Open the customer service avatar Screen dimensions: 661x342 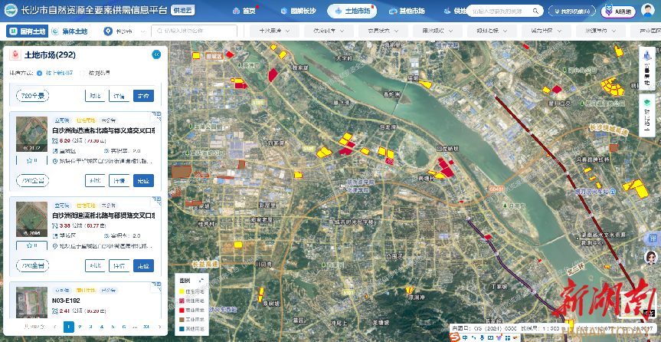click(x=652, y=259)
